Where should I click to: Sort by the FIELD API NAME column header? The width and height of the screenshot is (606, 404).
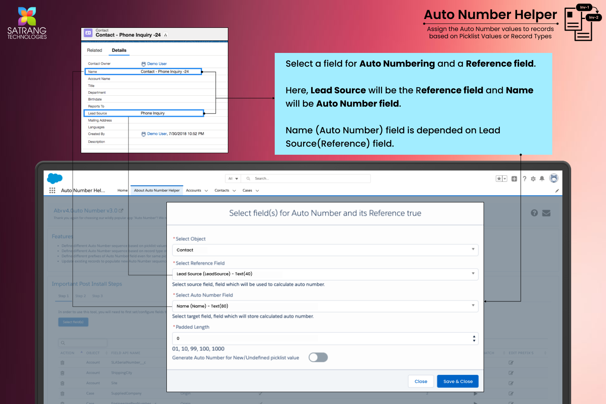[x=126, y=353]
